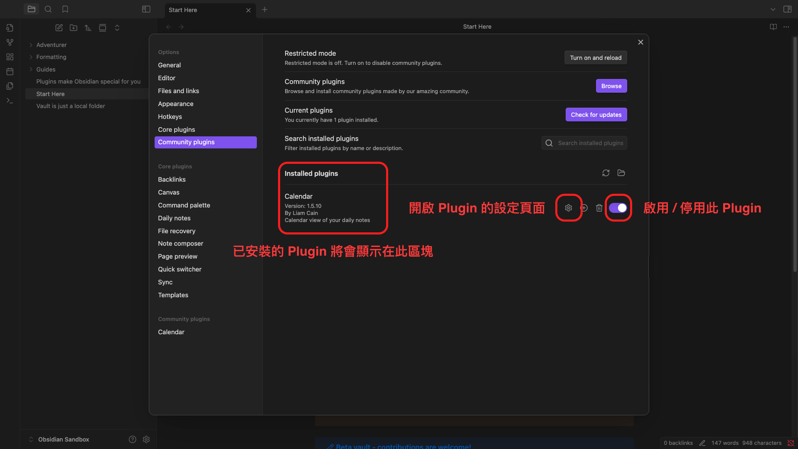Open Editor settings section
Viewport: 798px width, 449px height.
tap(206, 78)
